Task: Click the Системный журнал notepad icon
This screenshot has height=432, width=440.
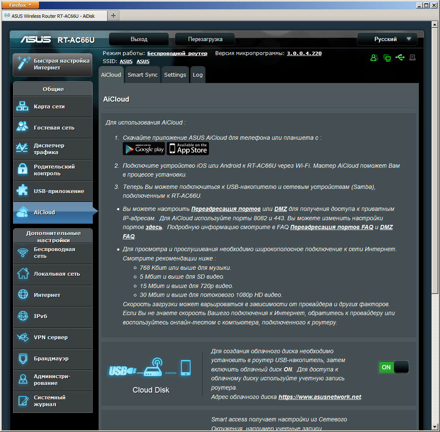Action: (x=23, y=401)
